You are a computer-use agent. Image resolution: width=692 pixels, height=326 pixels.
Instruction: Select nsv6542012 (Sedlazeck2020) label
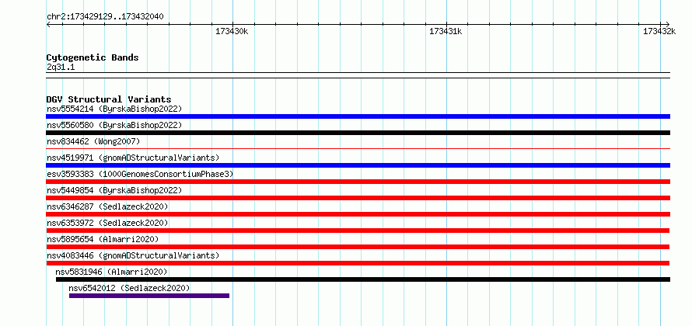pyautogui.click(x=129, y=288)
